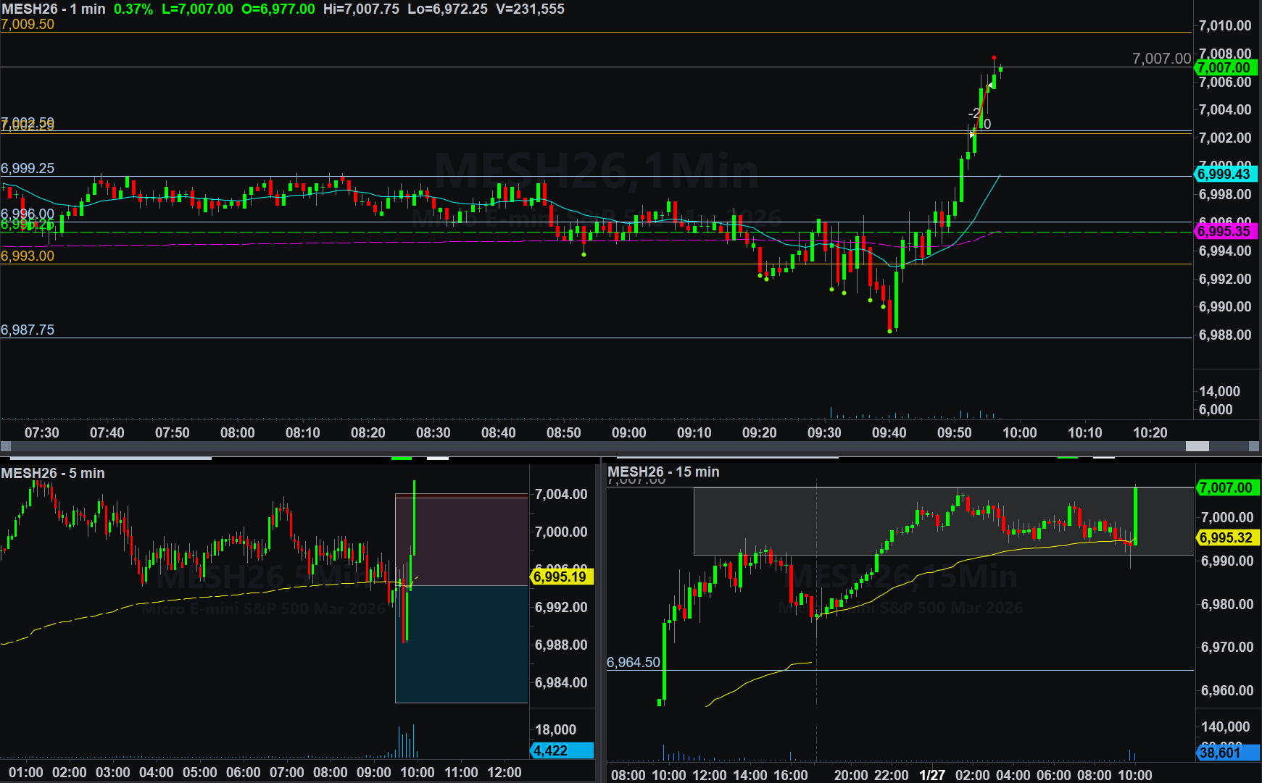Image resolution: width=1262 pixels, height=783 pixels.
Task: Select the 6,987.75 horizontal line label
Action: (x=28, y=330)
